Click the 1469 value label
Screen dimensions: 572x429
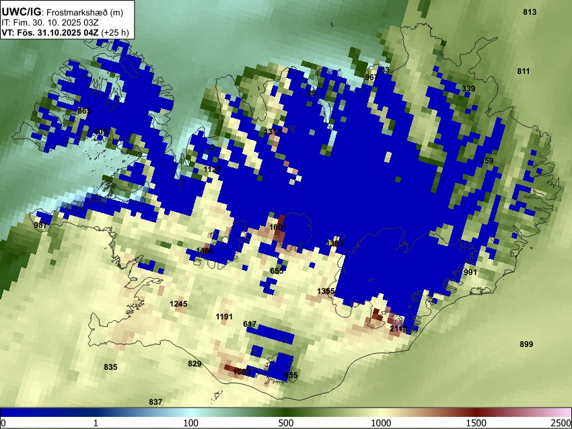point(205,250)
